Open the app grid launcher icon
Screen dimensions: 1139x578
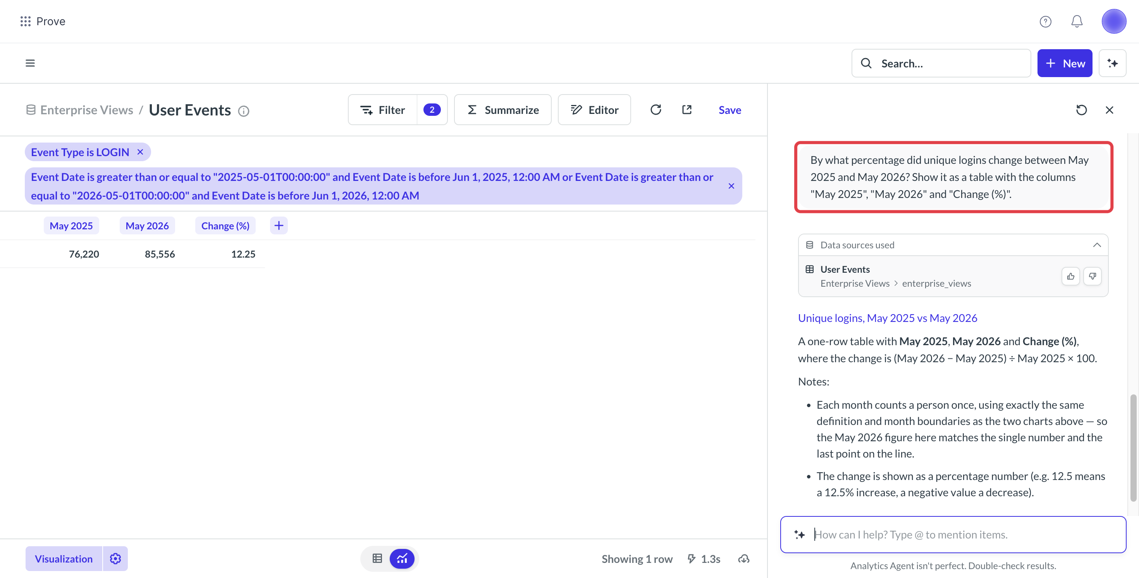click(x=26, y=21)
